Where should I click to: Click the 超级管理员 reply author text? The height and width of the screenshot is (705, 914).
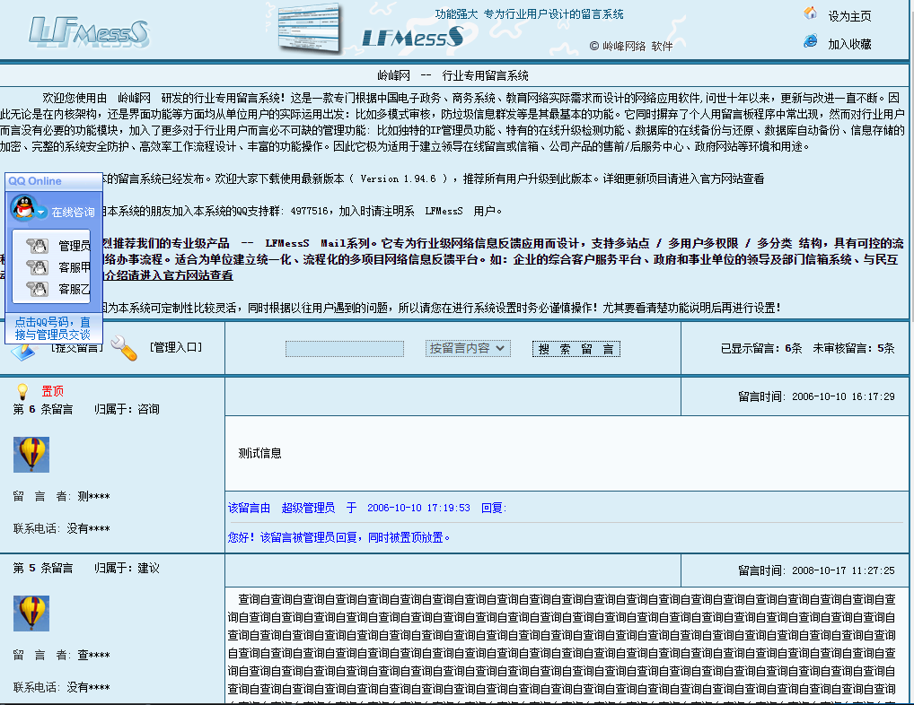308,508
